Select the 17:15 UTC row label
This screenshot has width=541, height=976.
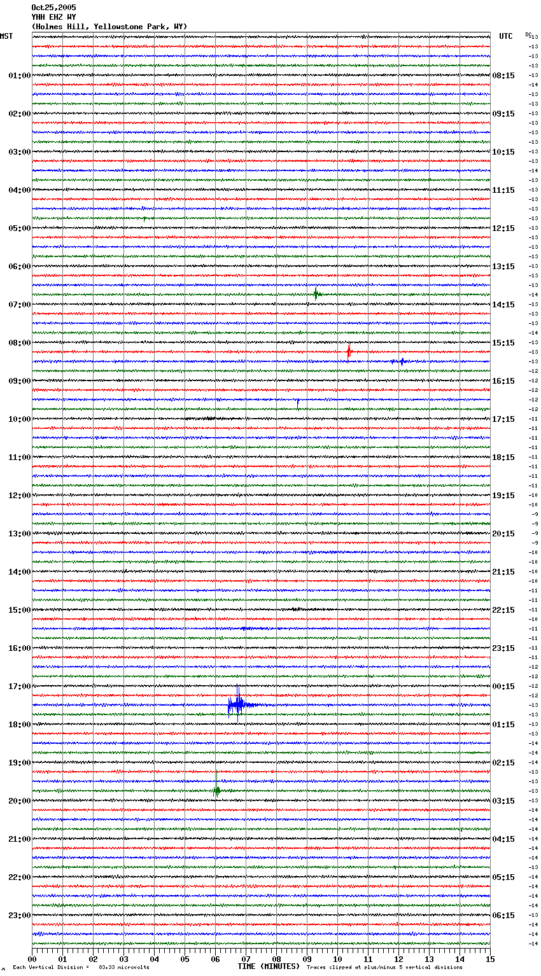pos(503,419)
